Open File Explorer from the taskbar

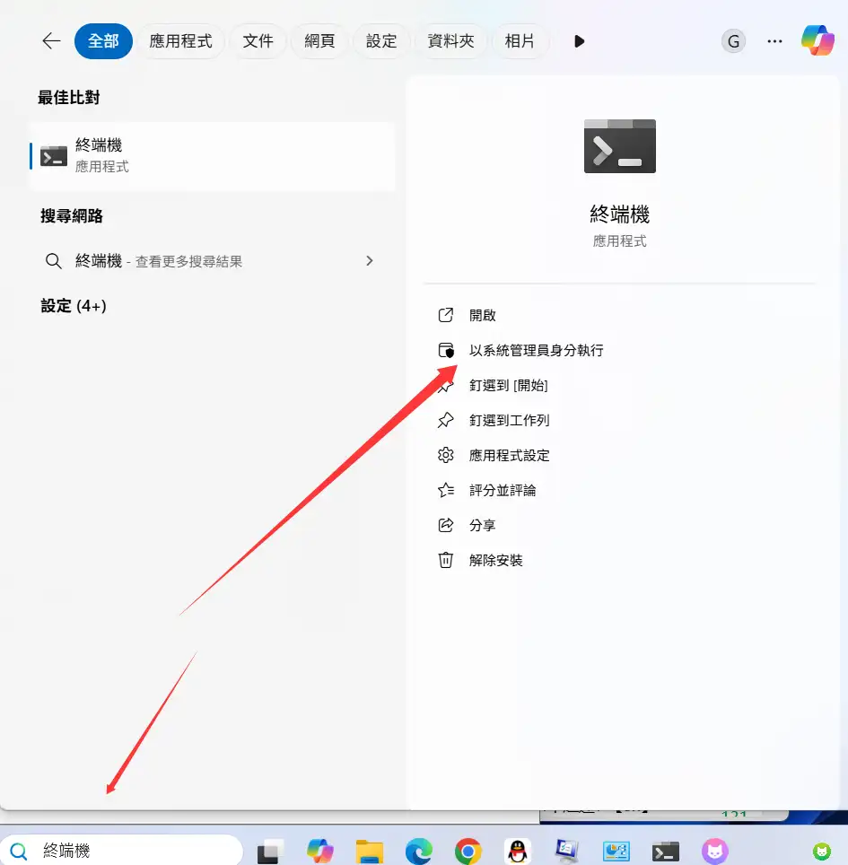pyautogui.click(x=370, y=850)
